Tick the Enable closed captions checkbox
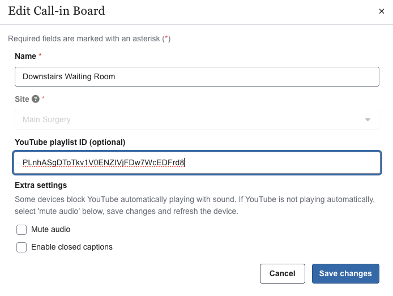Viewport: 393px width, 296px height. pyautogui.click(x=22, y=247)
